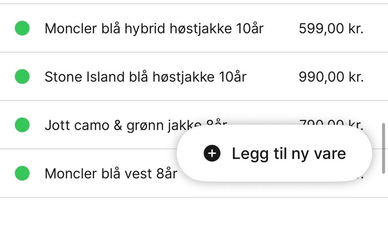Open Moncler blå hybrid høstjakke 10år item

[x=194, y=28]
